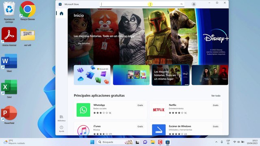The height and width of the screenshot is (146, 260).
Task: Open the WhatsApp app icon
Action: click(83, 110)
